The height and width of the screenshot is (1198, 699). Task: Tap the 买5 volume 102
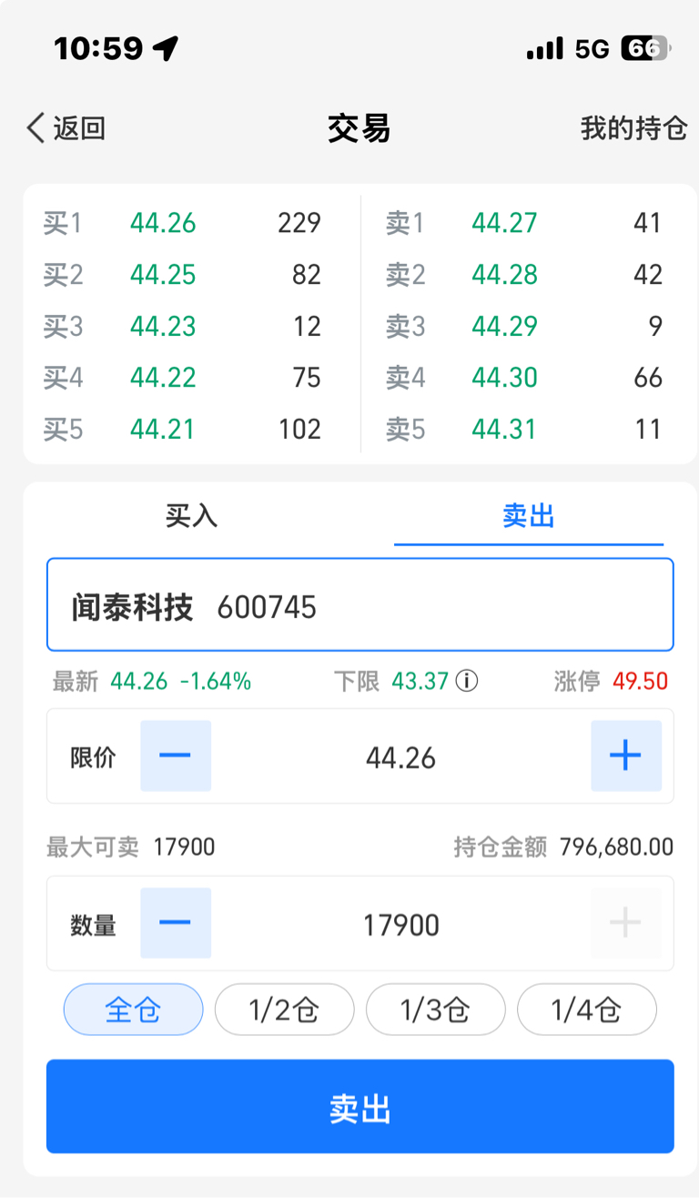[299, 429]
